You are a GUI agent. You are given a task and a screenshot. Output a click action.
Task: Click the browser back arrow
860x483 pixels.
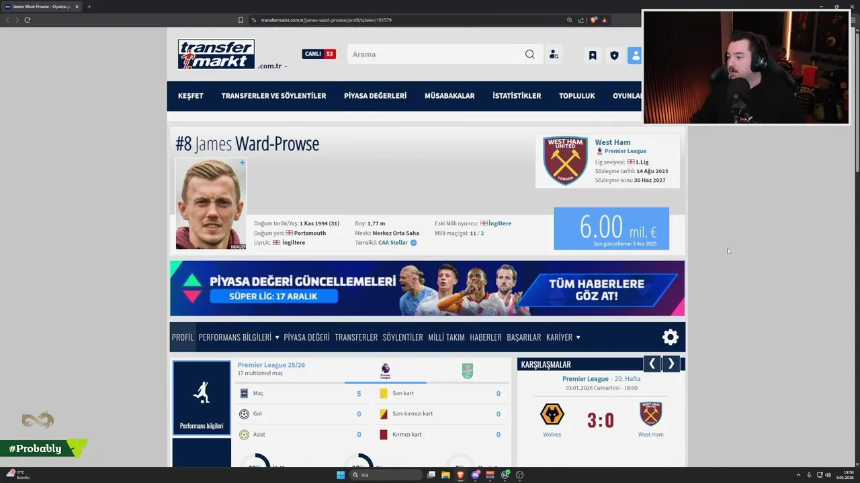click(7, 20)
